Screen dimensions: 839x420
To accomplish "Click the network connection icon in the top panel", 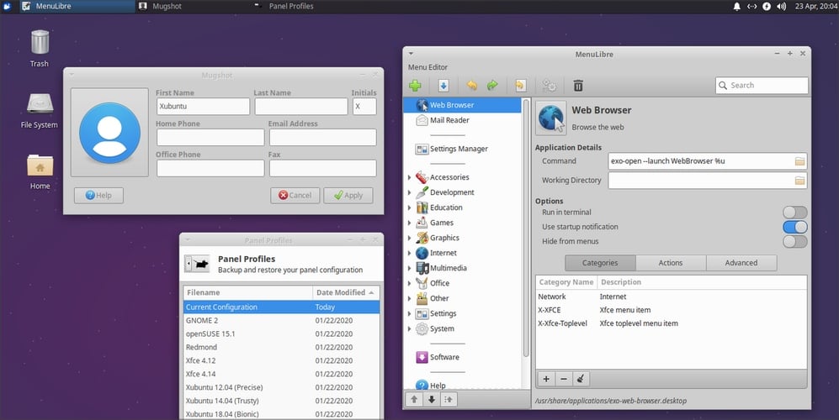I will pos(751,7).
